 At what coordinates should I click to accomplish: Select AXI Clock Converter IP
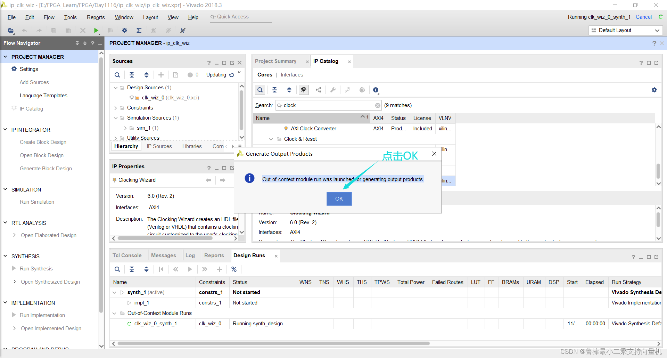313,129
